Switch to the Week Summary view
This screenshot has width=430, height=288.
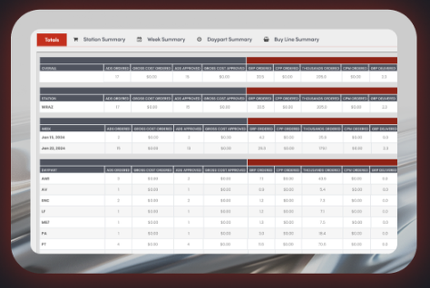click(x=166, y=39)
